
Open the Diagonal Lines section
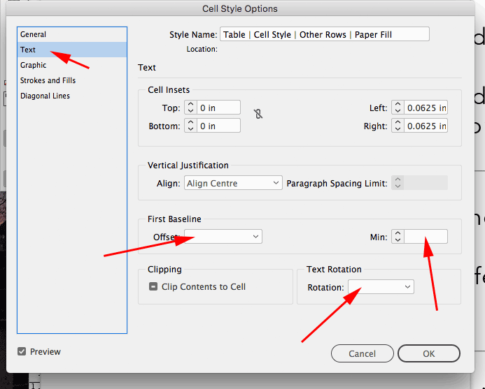[45, 96]
